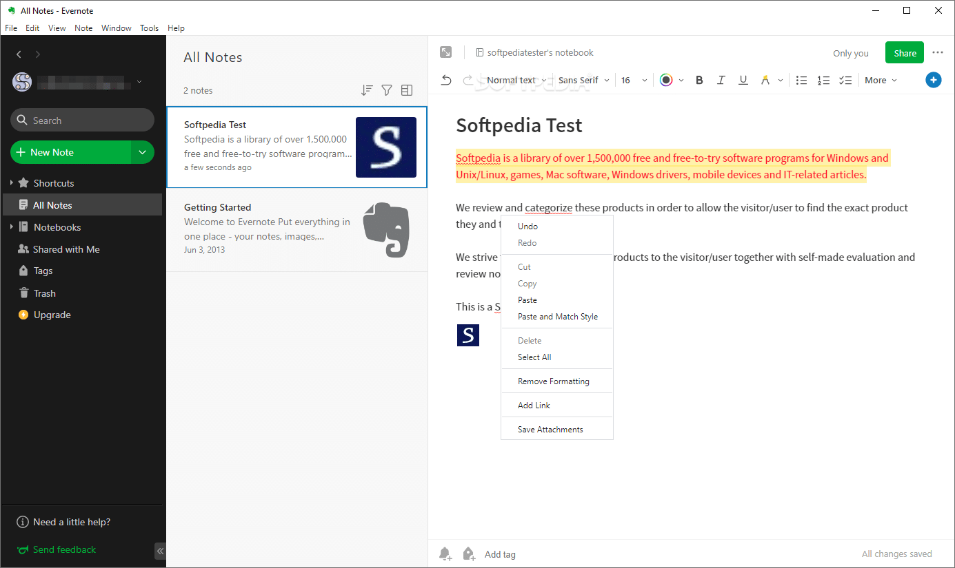Choose Save Attachments in the context menu
The height and width of the screenshot is (568, 955).
(557, 430)
